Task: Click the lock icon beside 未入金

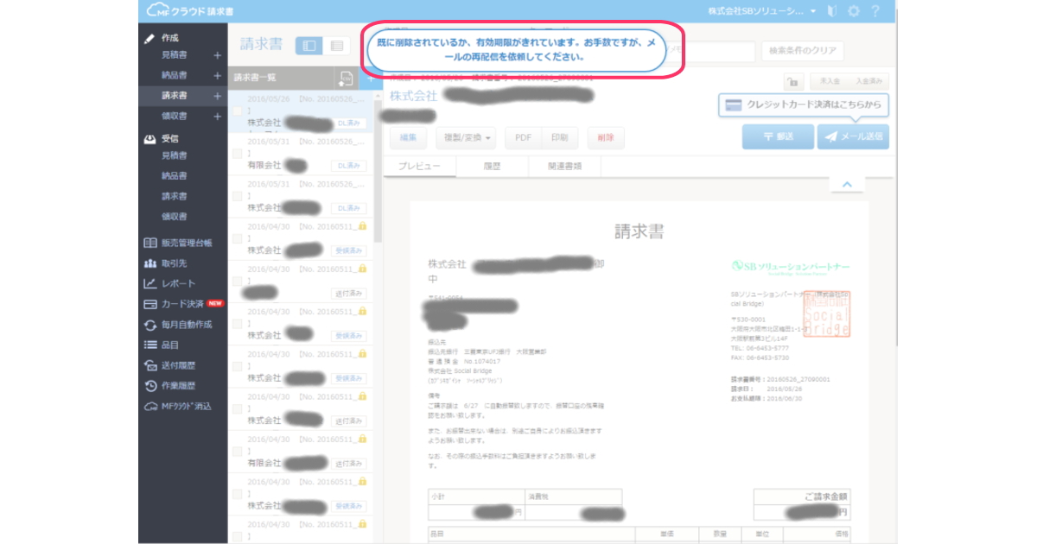Action: pos(792,81)
